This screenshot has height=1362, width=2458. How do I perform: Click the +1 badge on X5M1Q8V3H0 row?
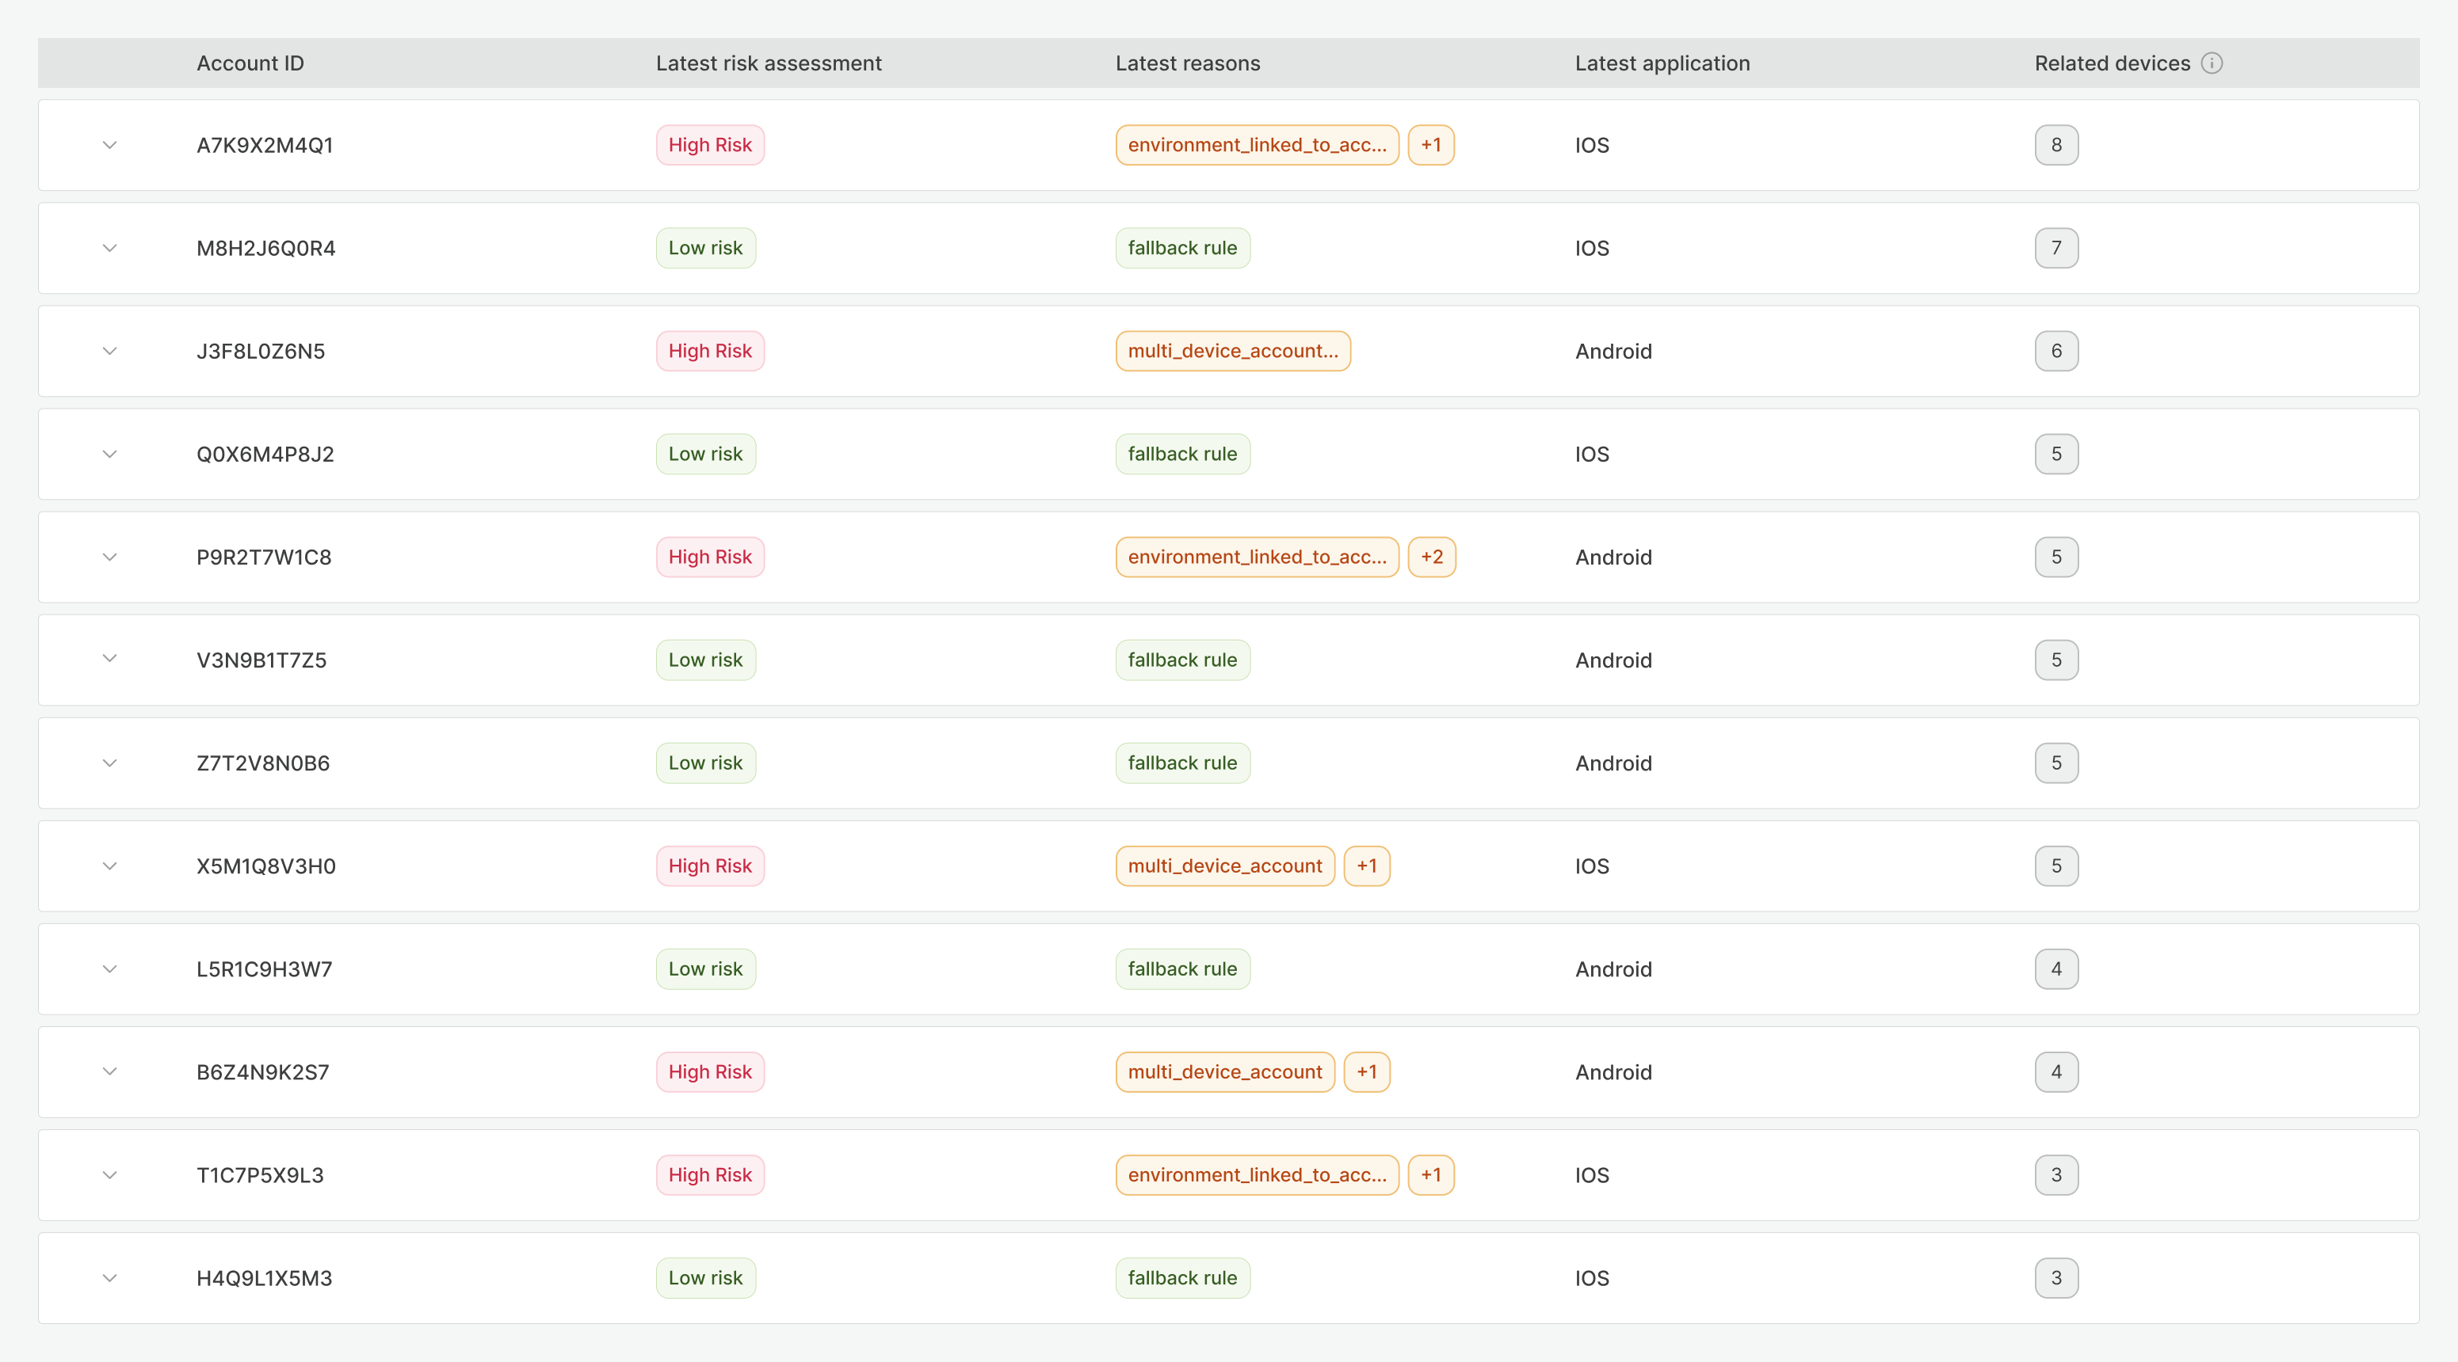point(1366,866)
